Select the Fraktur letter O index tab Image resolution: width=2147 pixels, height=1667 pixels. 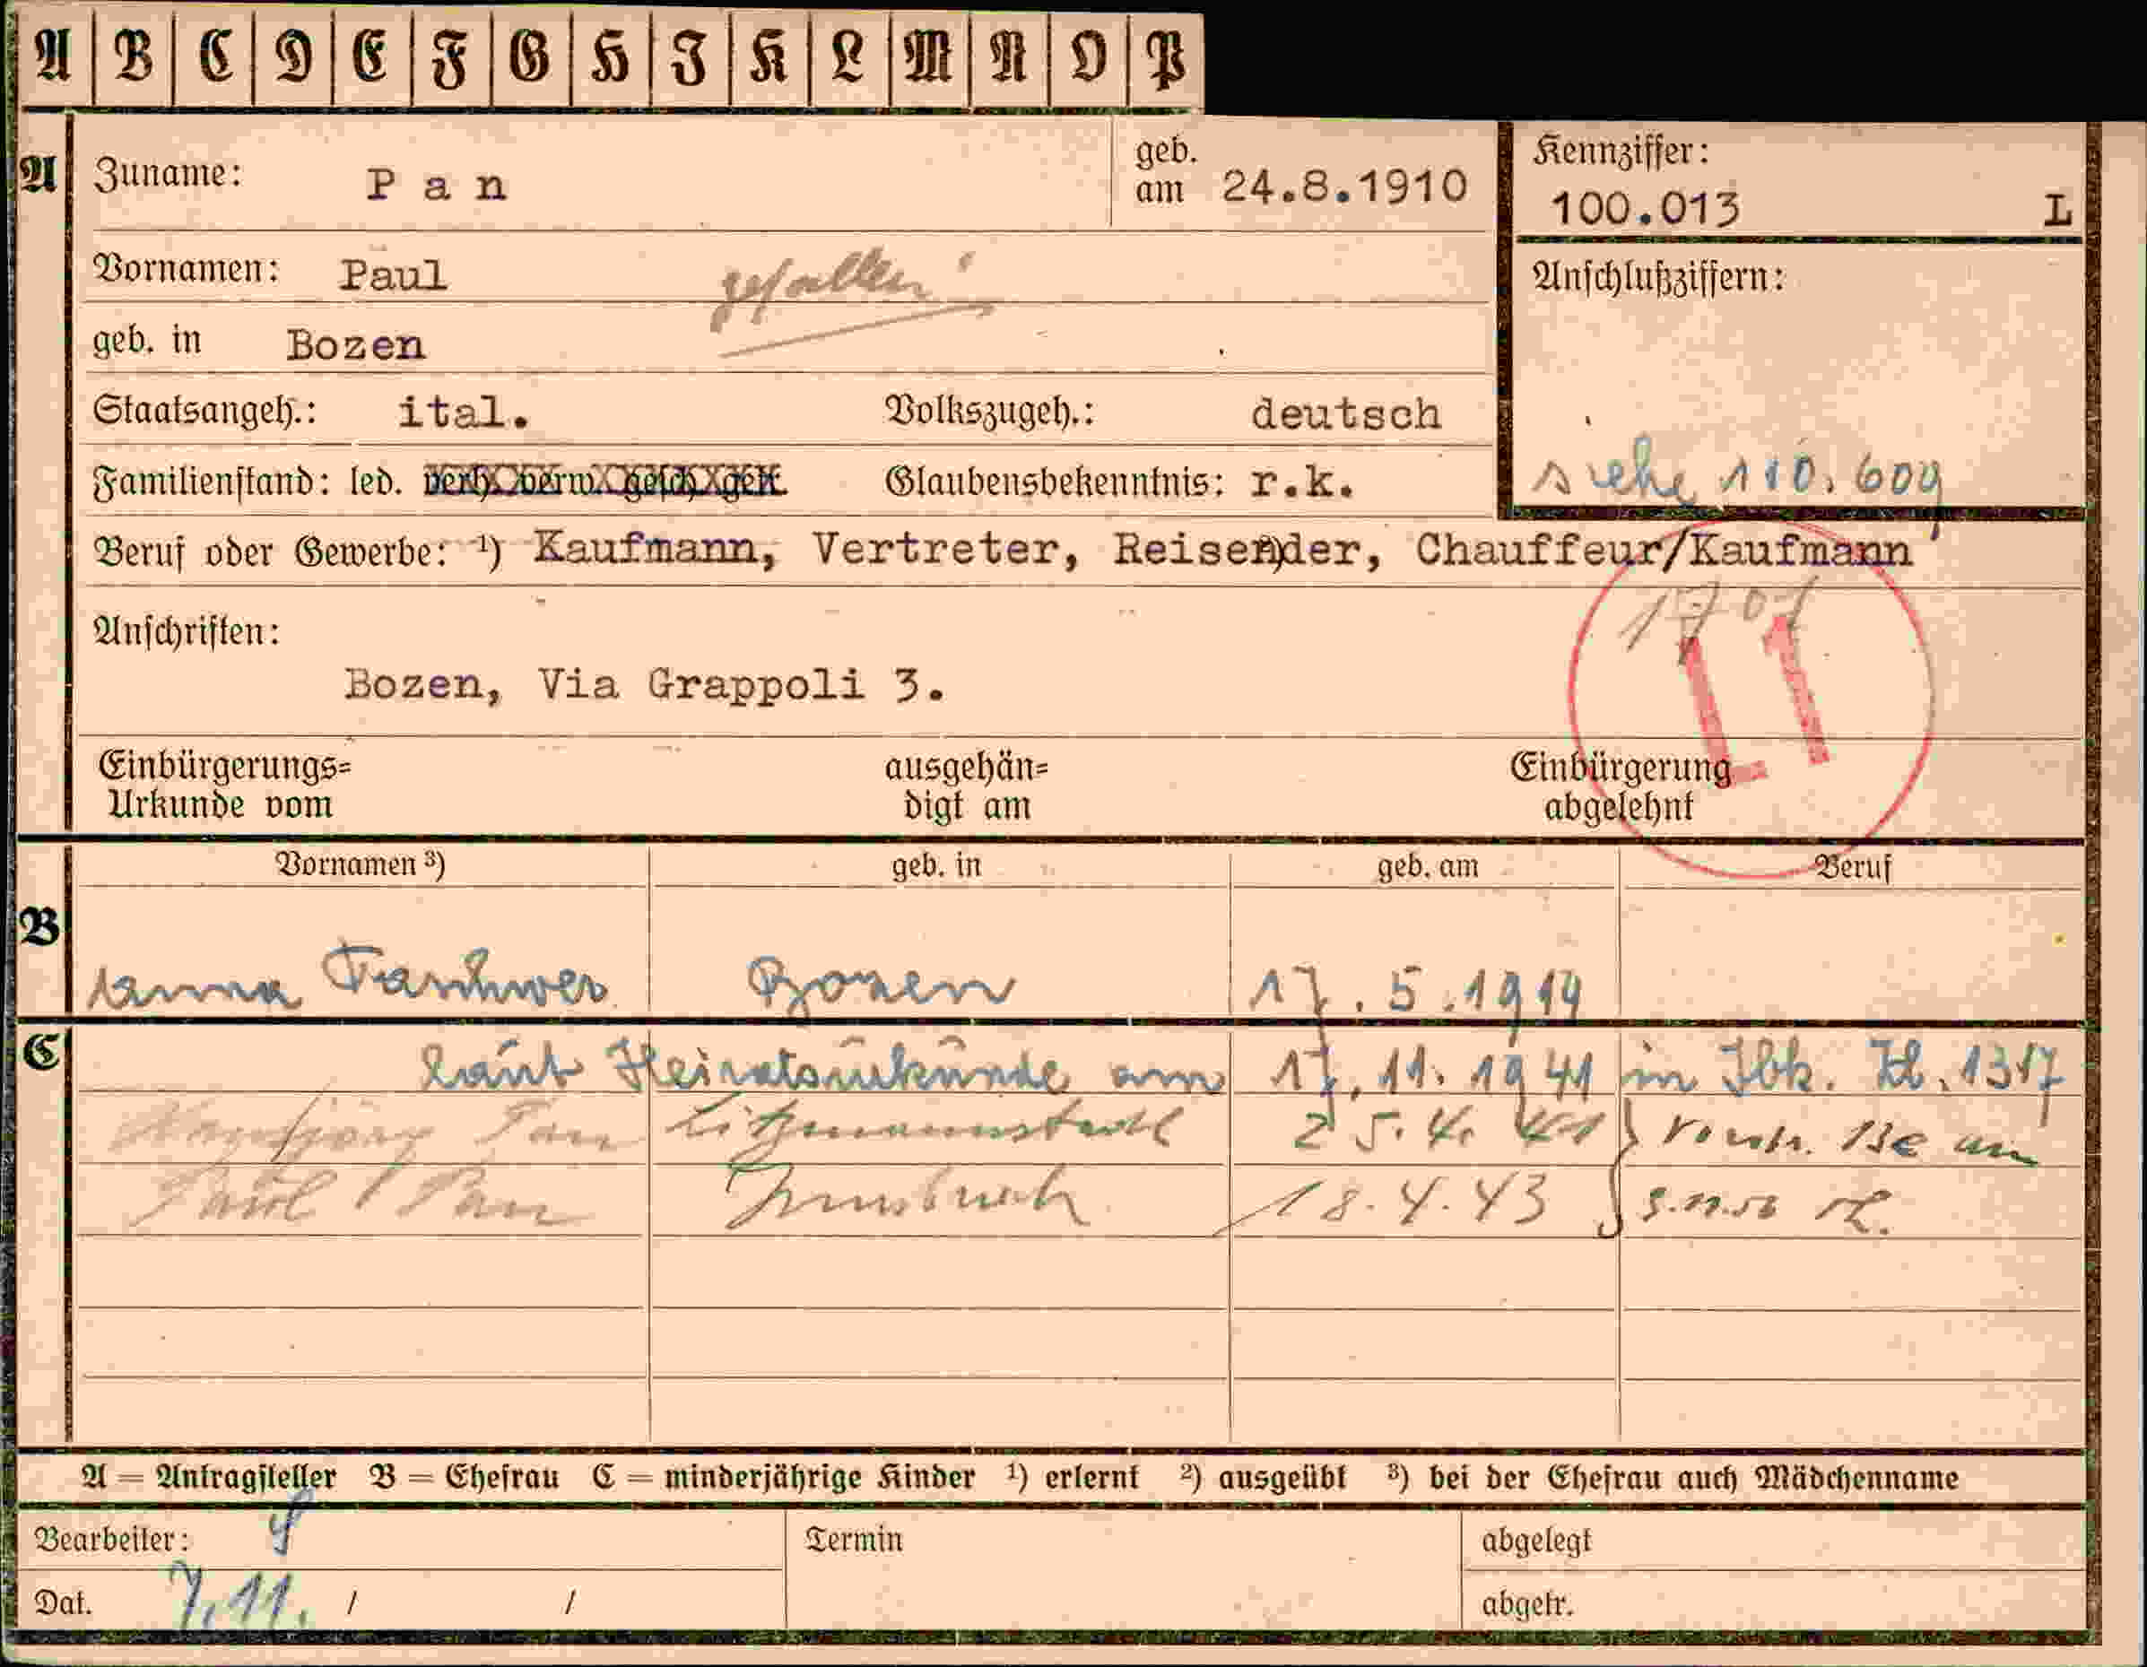1090,57
